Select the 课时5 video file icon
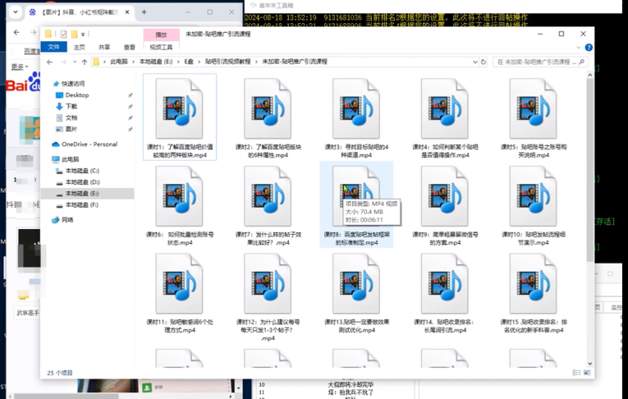The height and width of the screenshot is (399, 628). click(533, 108)
